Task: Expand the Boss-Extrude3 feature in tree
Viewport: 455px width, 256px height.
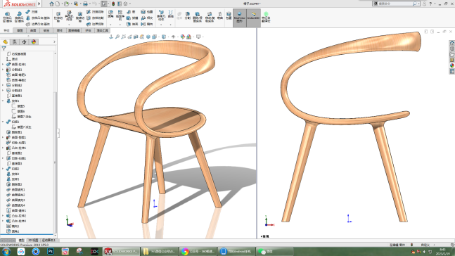Action: pyautogui.click(x=3, y=221)
